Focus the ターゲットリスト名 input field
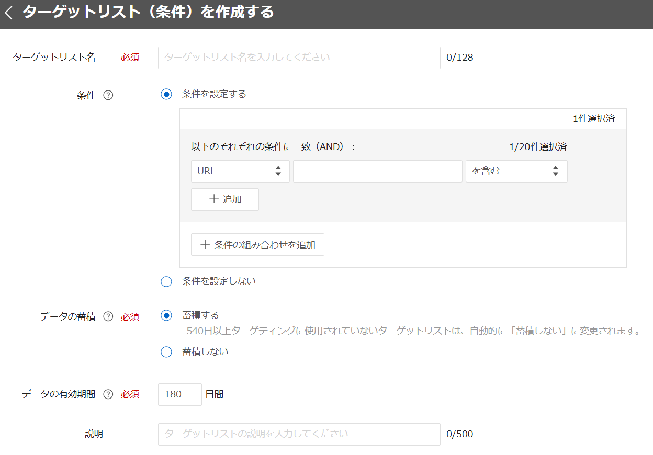Screen dimensions: 653x455 click(299, 58)
